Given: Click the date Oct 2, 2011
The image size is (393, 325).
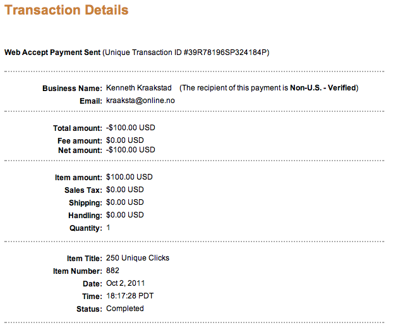Looking at the screenshot, I should pos(125,283).
